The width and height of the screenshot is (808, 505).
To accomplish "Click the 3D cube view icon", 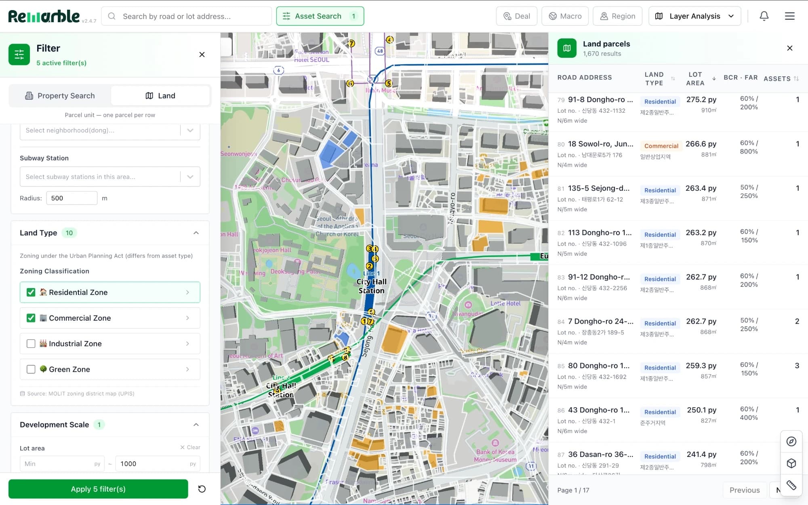I will (791, 463).
